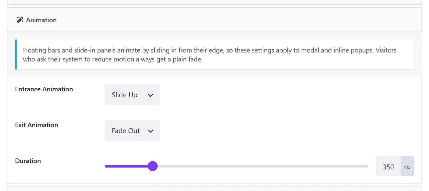
Task: Select the Slide Up text in dropdown
Action: point(124,95)
